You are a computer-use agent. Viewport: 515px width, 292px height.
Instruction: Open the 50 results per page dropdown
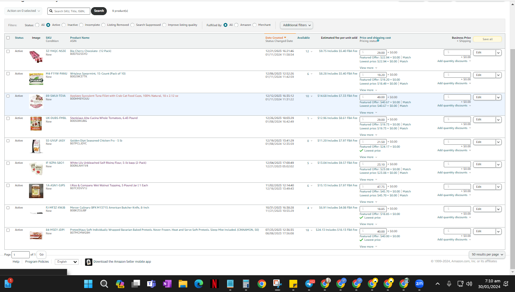click(487, 254)
